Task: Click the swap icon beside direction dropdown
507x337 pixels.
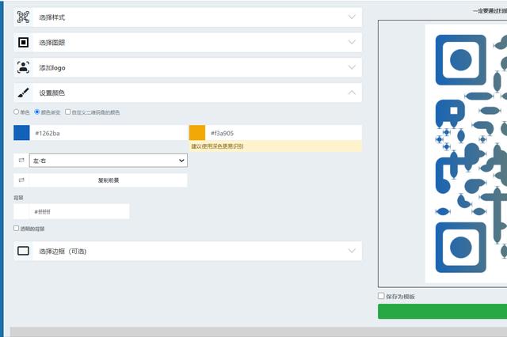Action: click(x=21, y=161)
